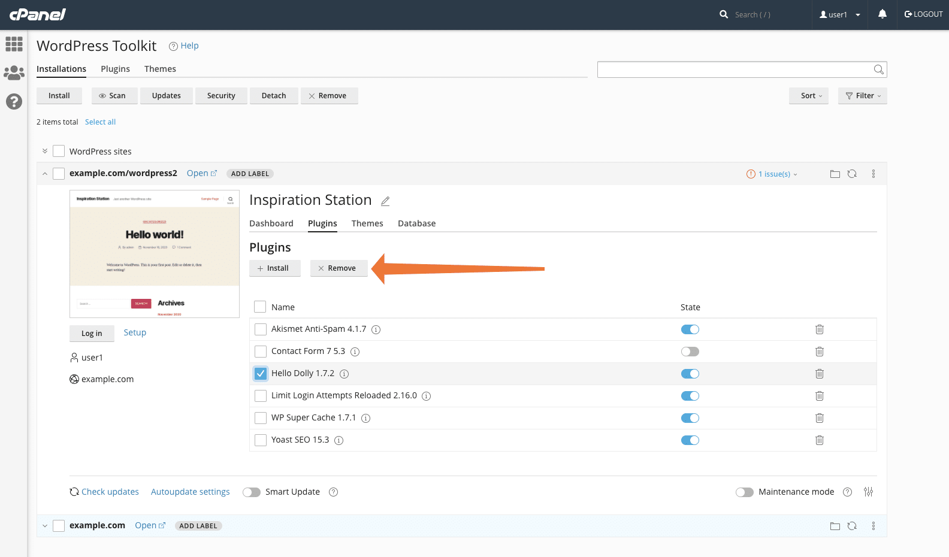Switch to the Database tab
949x557 pixels.
tap(416, 223)
